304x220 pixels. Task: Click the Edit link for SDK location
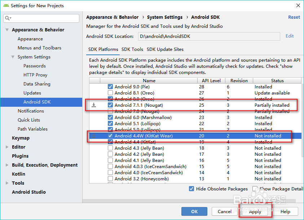(x=290, y=36)
